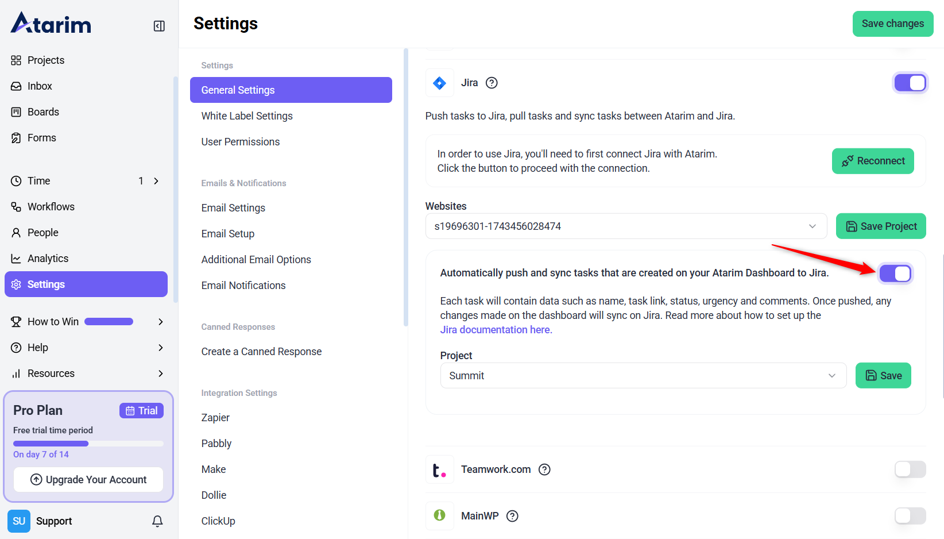Viewport: 944px width, 539px height.
Task: Go to Email Notifications settings
Action: pos(243,286)
